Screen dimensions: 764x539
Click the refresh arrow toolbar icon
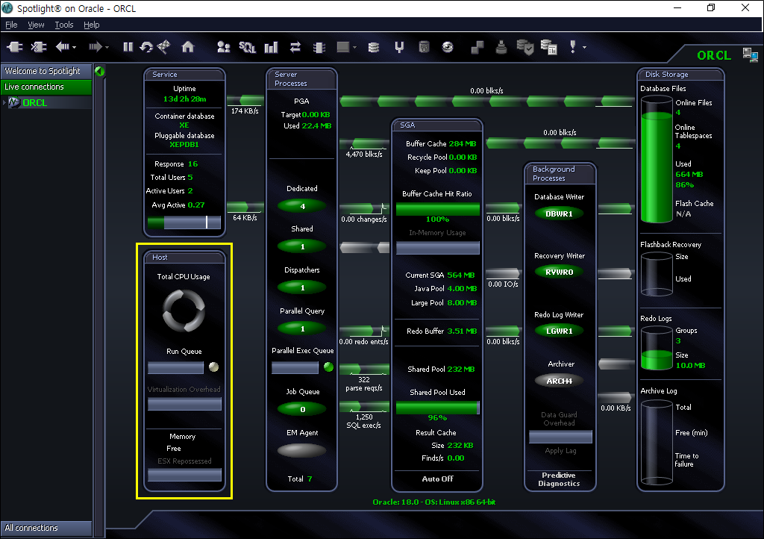146,47
